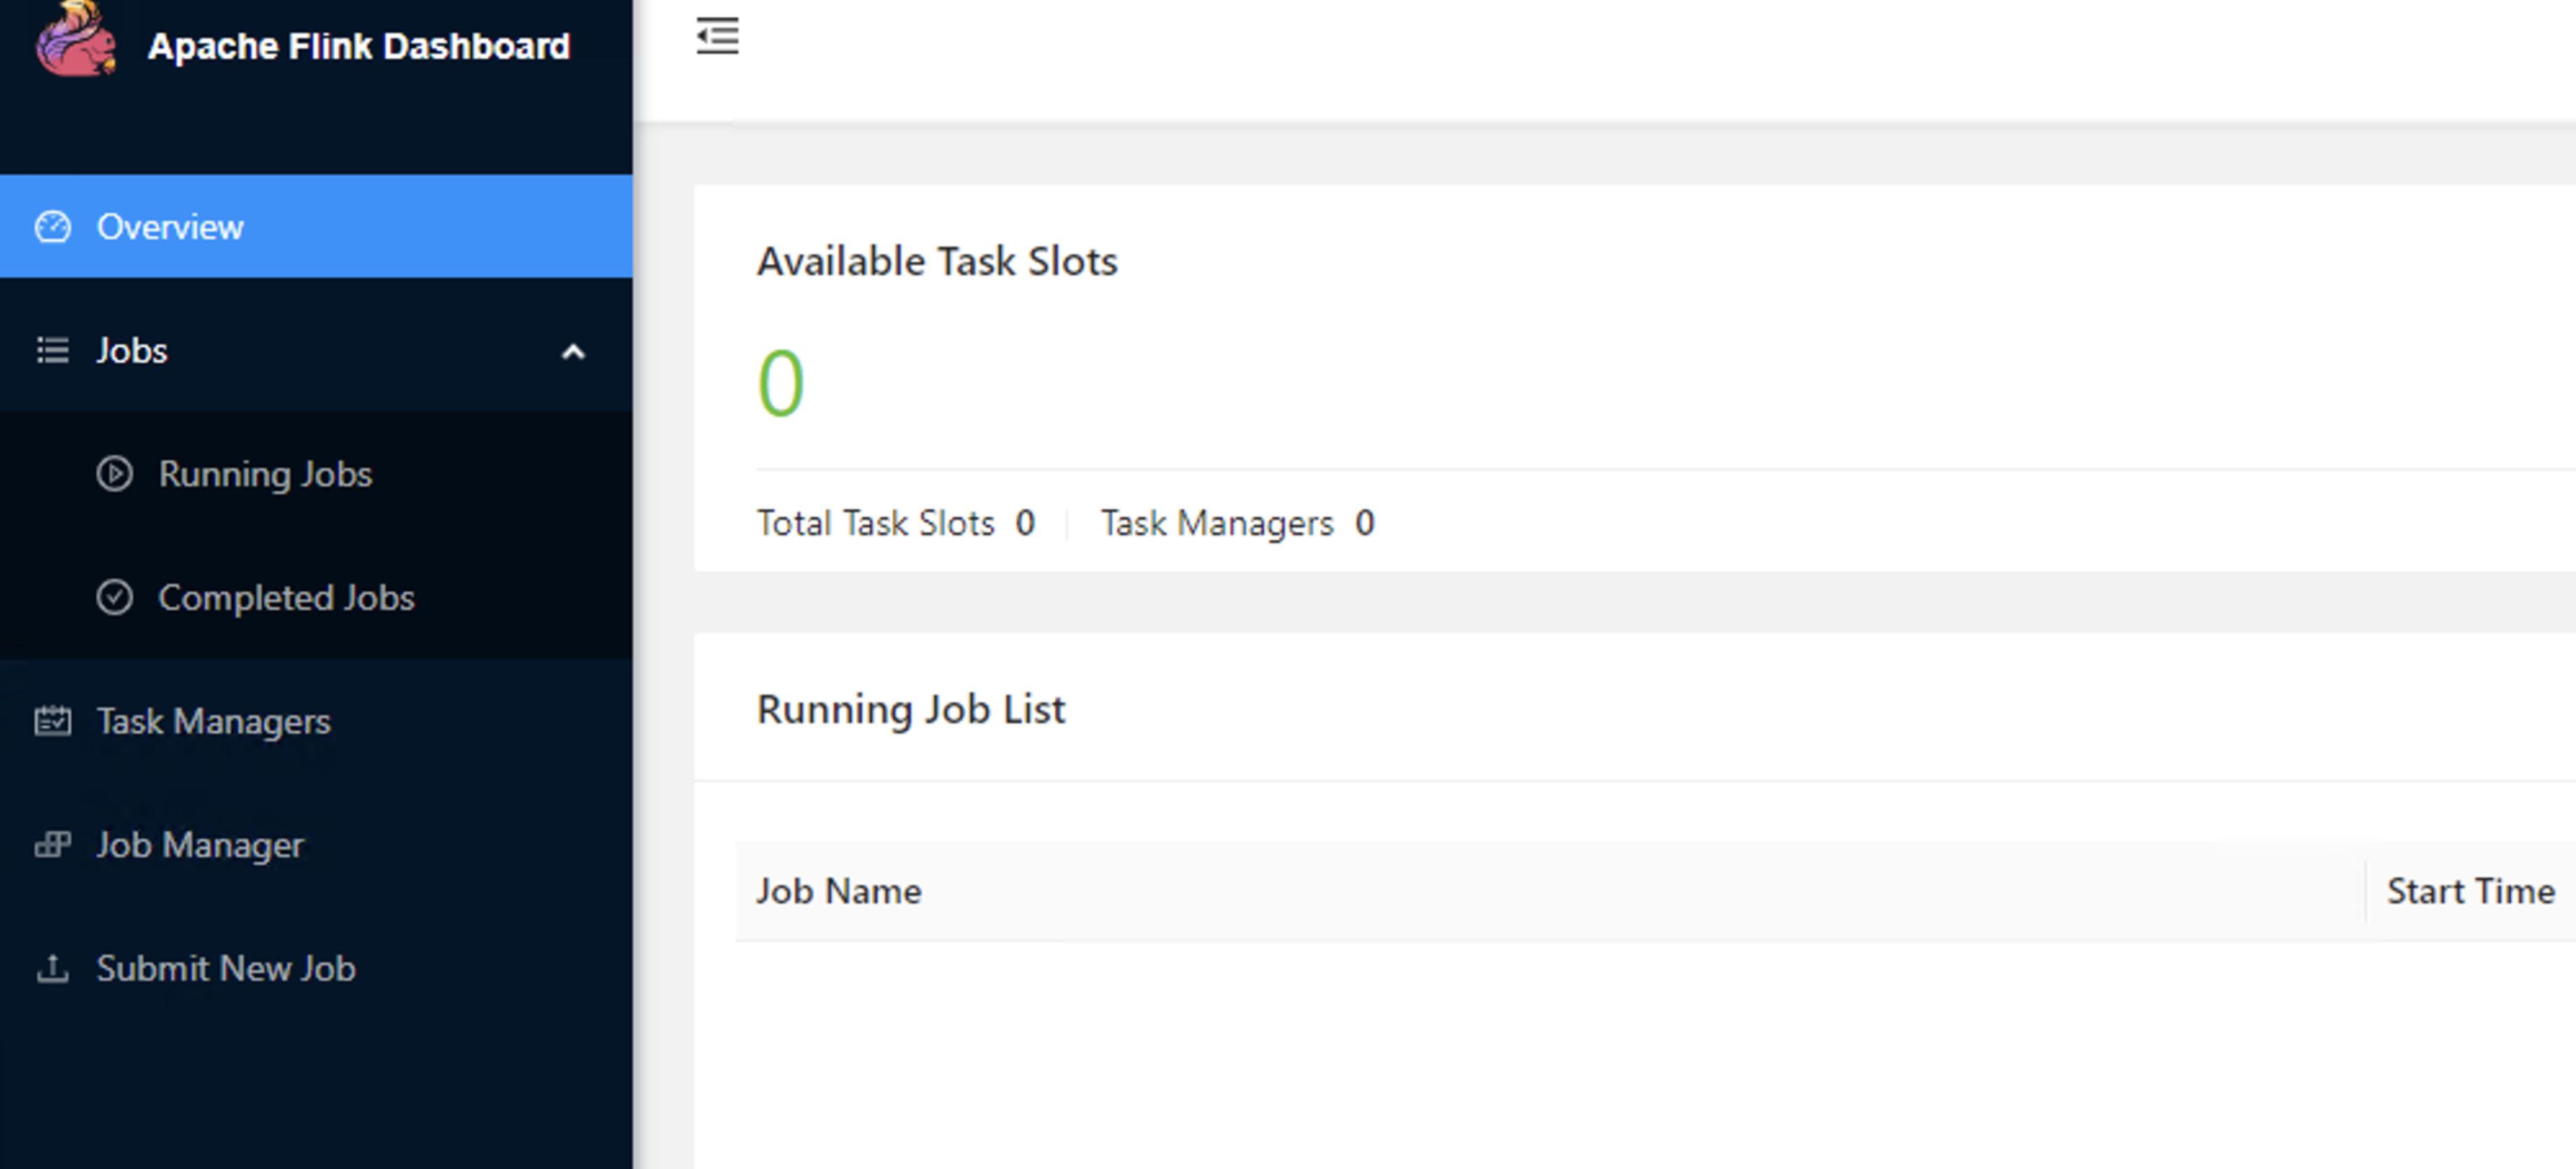Viewport: 2576px width, 1169px height.
Task: Click the Job Name column header
Action: 838,891
